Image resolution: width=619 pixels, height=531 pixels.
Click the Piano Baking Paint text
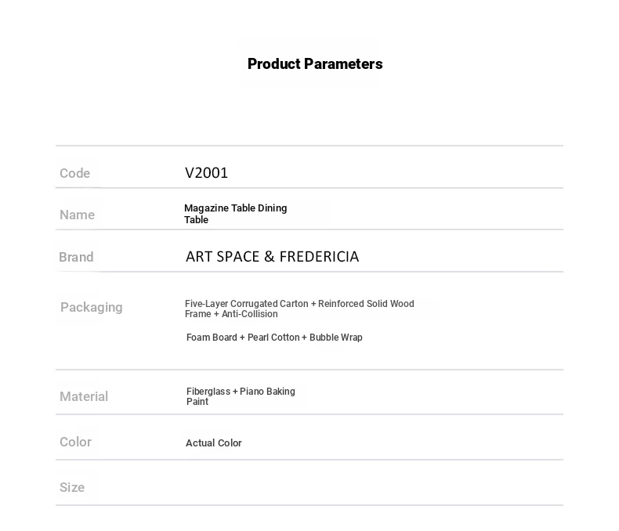point(267,392)
